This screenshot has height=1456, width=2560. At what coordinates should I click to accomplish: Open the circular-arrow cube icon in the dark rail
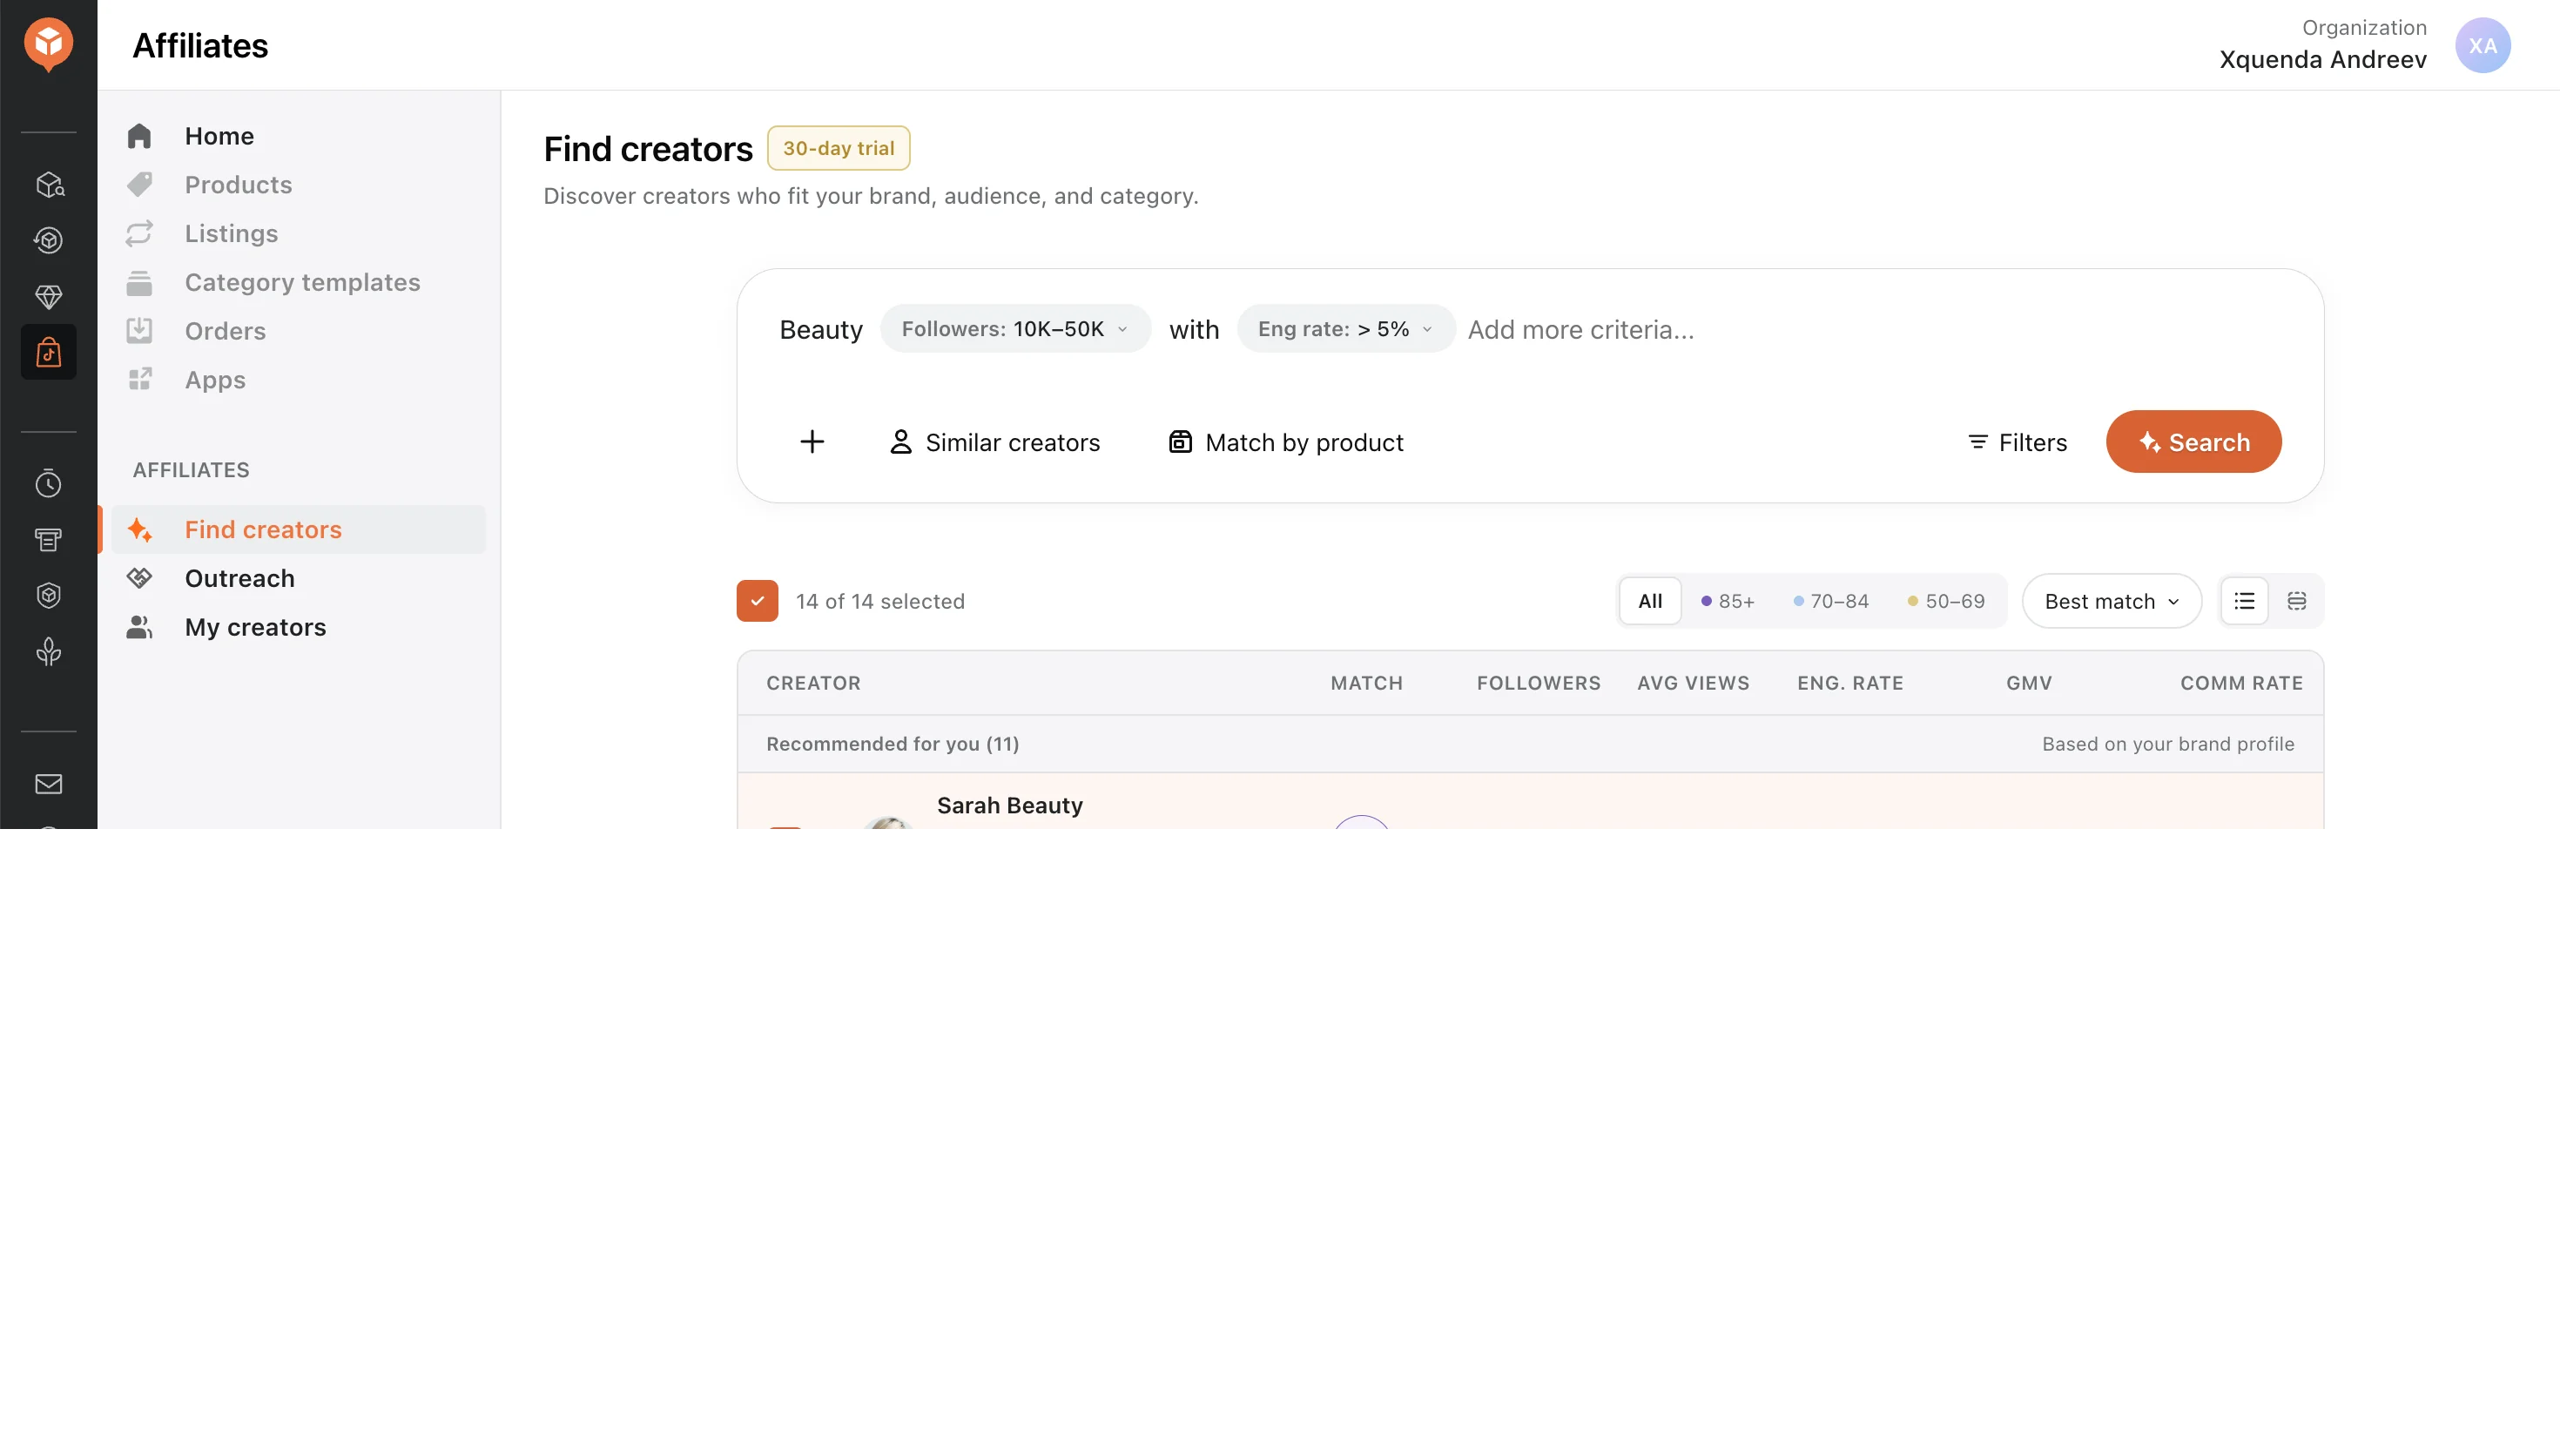click(49, 240)
